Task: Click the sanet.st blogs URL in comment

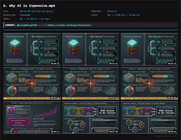Action: pyautogui.click(x=69, y=25)
